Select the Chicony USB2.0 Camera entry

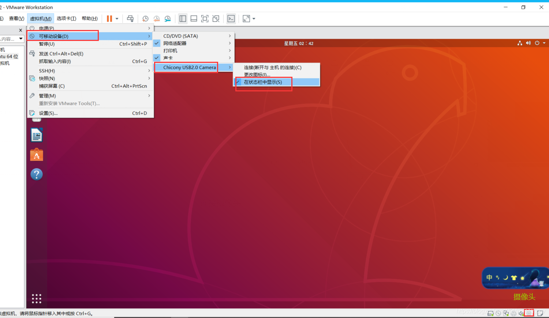(193, 67)
